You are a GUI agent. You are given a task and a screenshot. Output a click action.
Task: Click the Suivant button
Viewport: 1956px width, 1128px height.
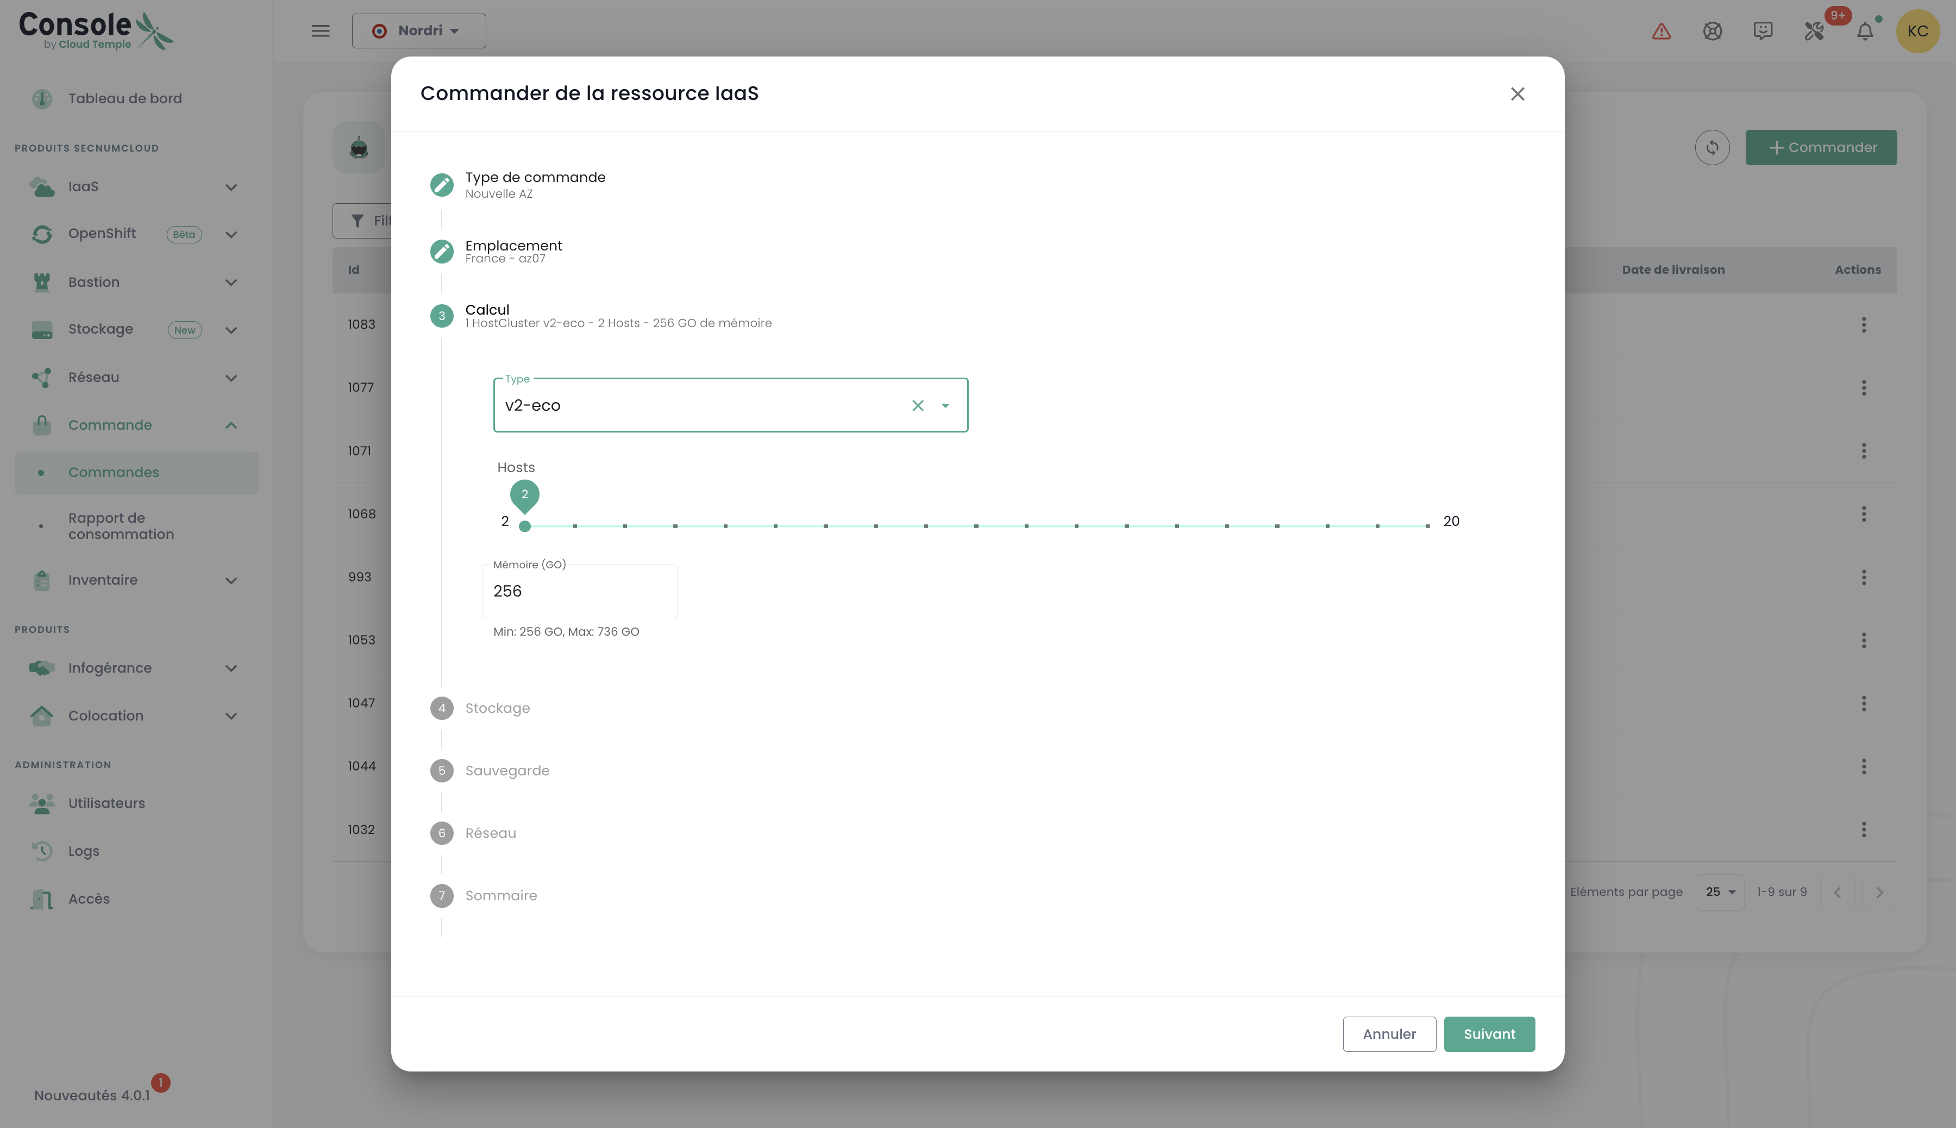pyautogui.click(x=1489, y=1034)
